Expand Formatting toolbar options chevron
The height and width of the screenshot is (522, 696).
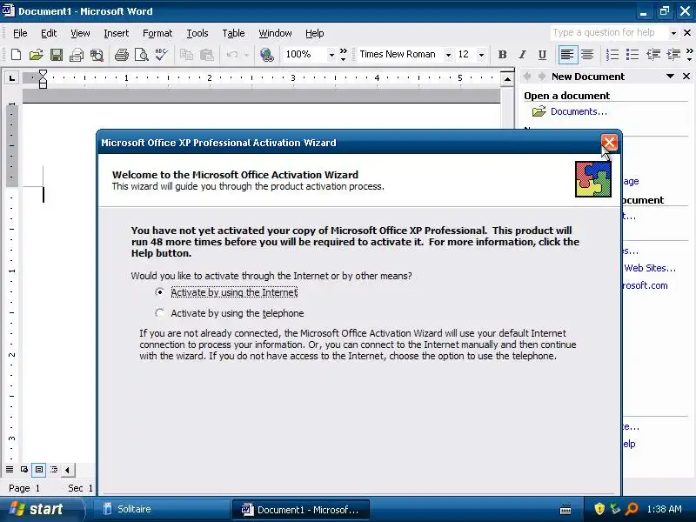coord(689,55)
